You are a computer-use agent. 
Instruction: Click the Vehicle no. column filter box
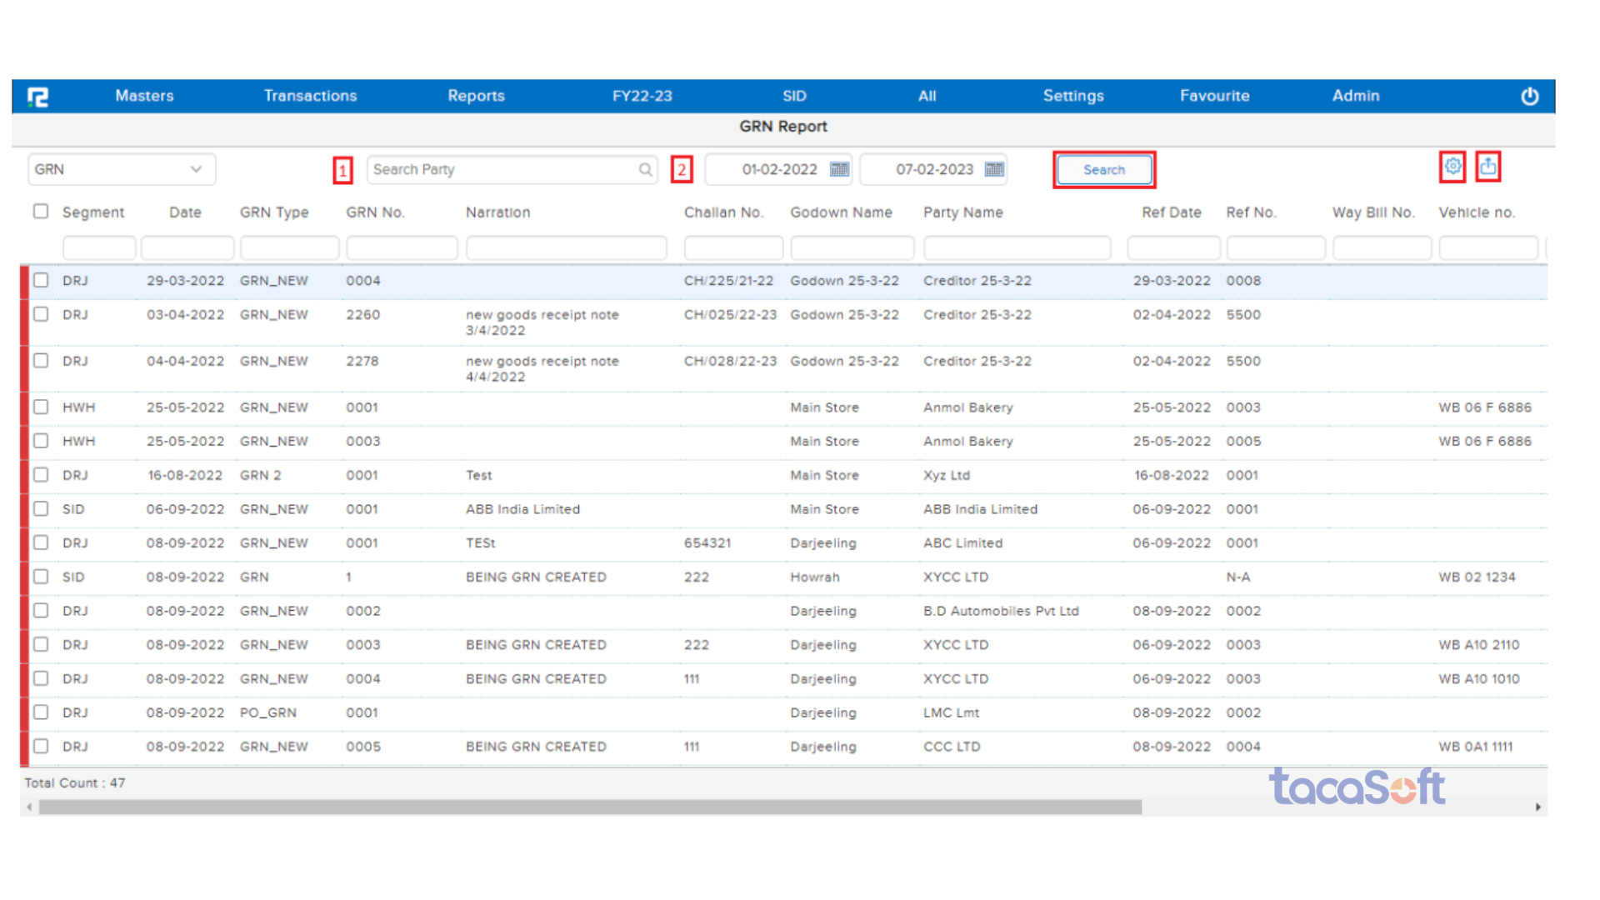[x=1488, y=247]
